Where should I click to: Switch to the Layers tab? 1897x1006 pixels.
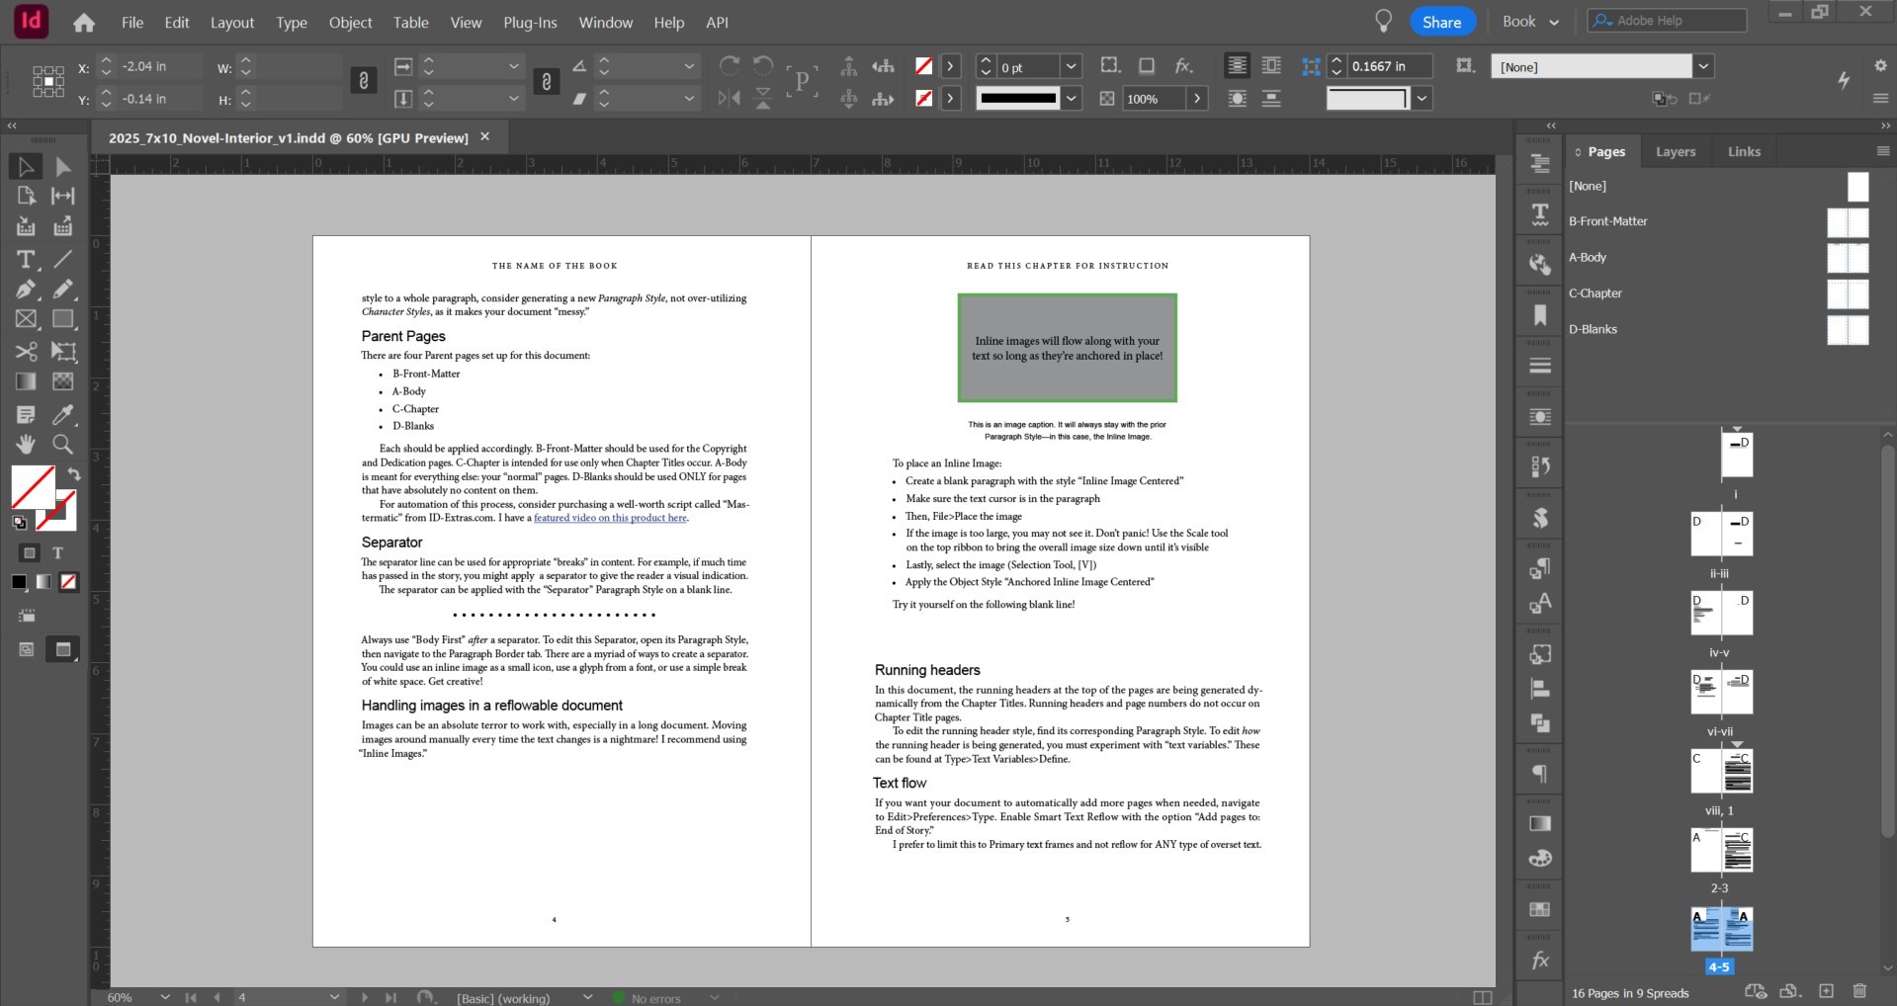(x=1676, y=151)
